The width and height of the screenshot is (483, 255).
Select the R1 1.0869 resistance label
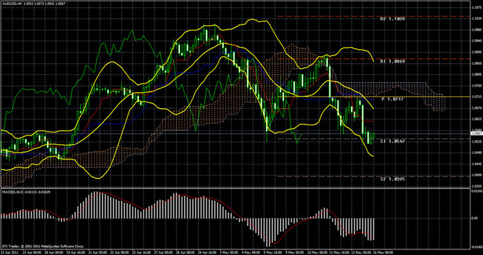point(392,62)
